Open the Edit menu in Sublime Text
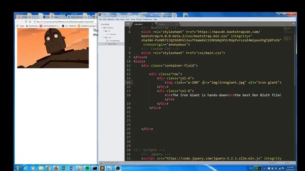305x171 pixels. tap(104, 19)
